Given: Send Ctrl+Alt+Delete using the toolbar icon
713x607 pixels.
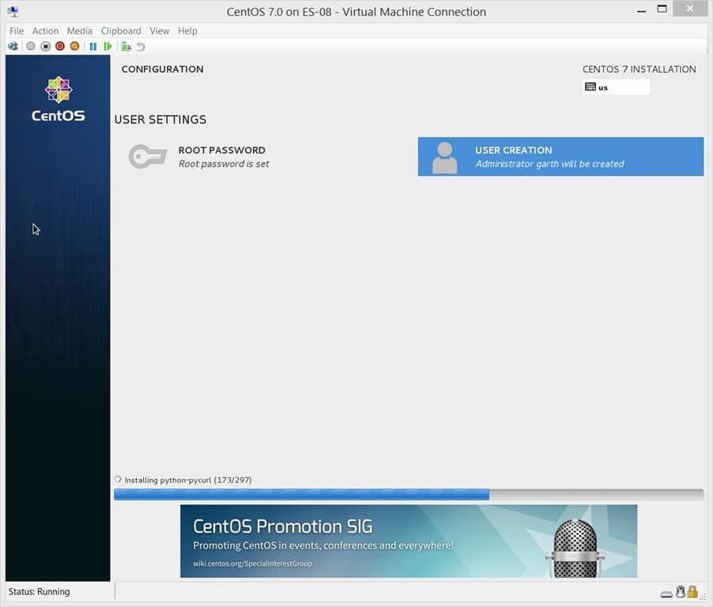Looking at the screenshot, I should [x=11, y=46].
